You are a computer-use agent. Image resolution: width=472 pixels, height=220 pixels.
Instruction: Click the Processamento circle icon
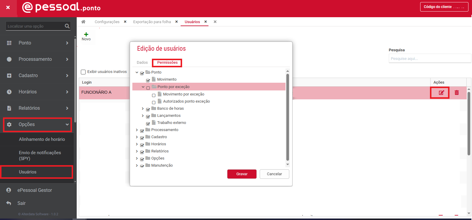coord(9,59)
